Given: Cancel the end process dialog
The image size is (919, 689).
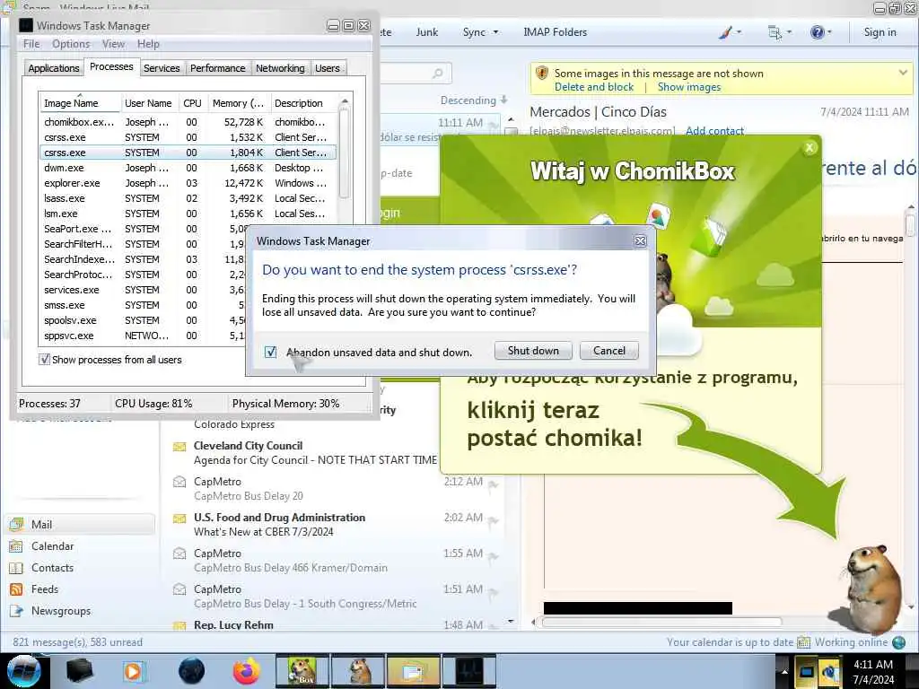Looking at the screenshot, I should (609, 351).
